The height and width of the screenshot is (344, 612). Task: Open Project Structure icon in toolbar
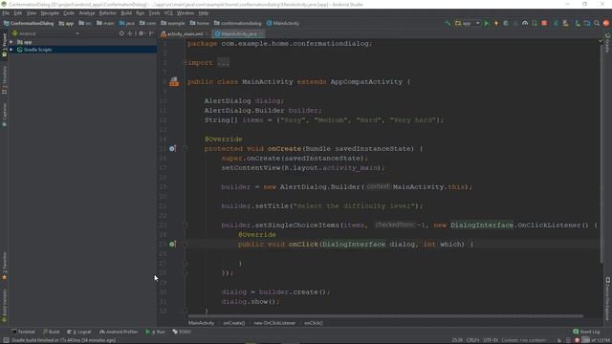(x=587, y=23)
